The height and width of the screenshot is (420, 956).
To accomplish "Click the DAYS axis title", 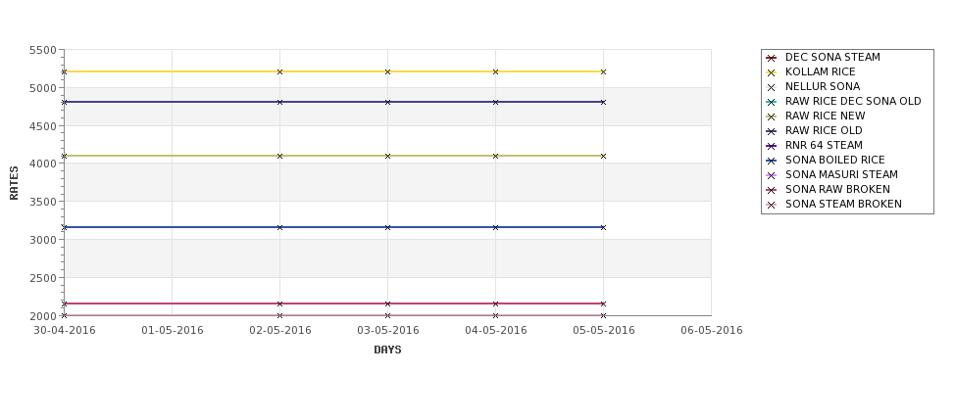I will pyautogui.click(x=387, y=350).
